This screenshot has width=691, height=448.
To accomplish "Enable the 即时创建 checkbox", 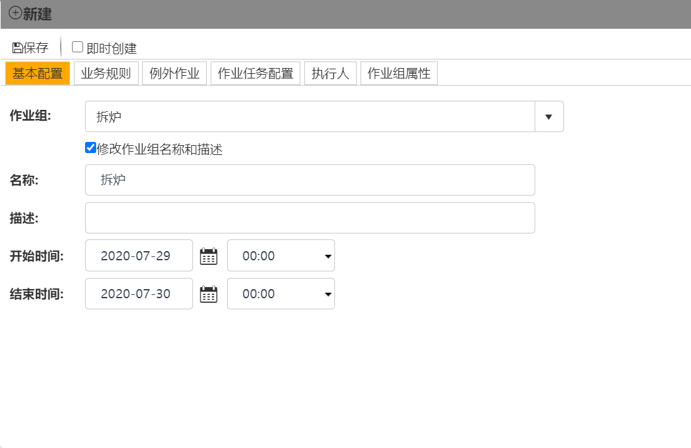I will point(77,47).
